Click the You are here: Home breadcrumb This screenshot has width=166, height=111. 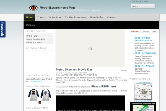pyautogui.click(x=140, y=1)
